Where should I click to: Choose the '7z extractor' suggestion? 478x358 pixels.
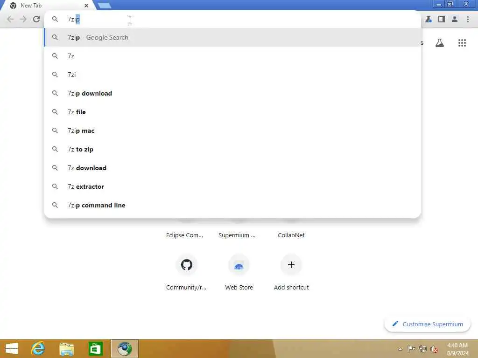pos(232,186)
